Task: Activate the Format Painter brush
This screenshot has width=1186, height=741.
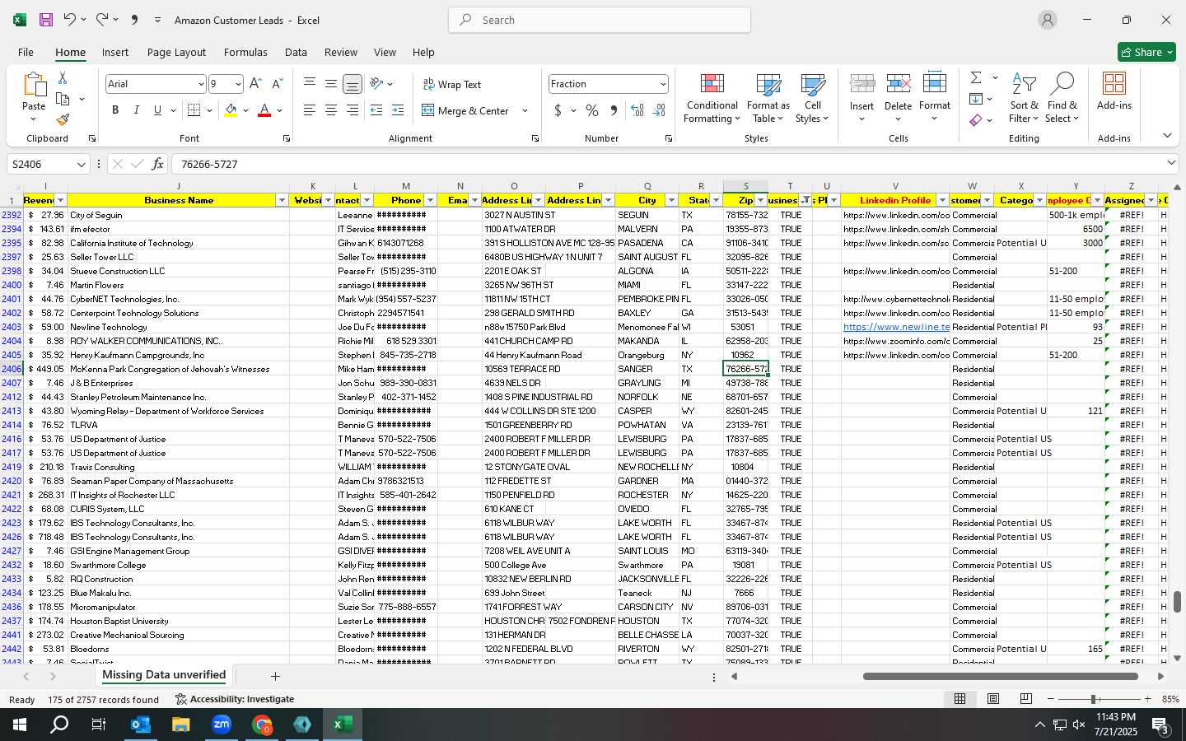Action: 63,119
